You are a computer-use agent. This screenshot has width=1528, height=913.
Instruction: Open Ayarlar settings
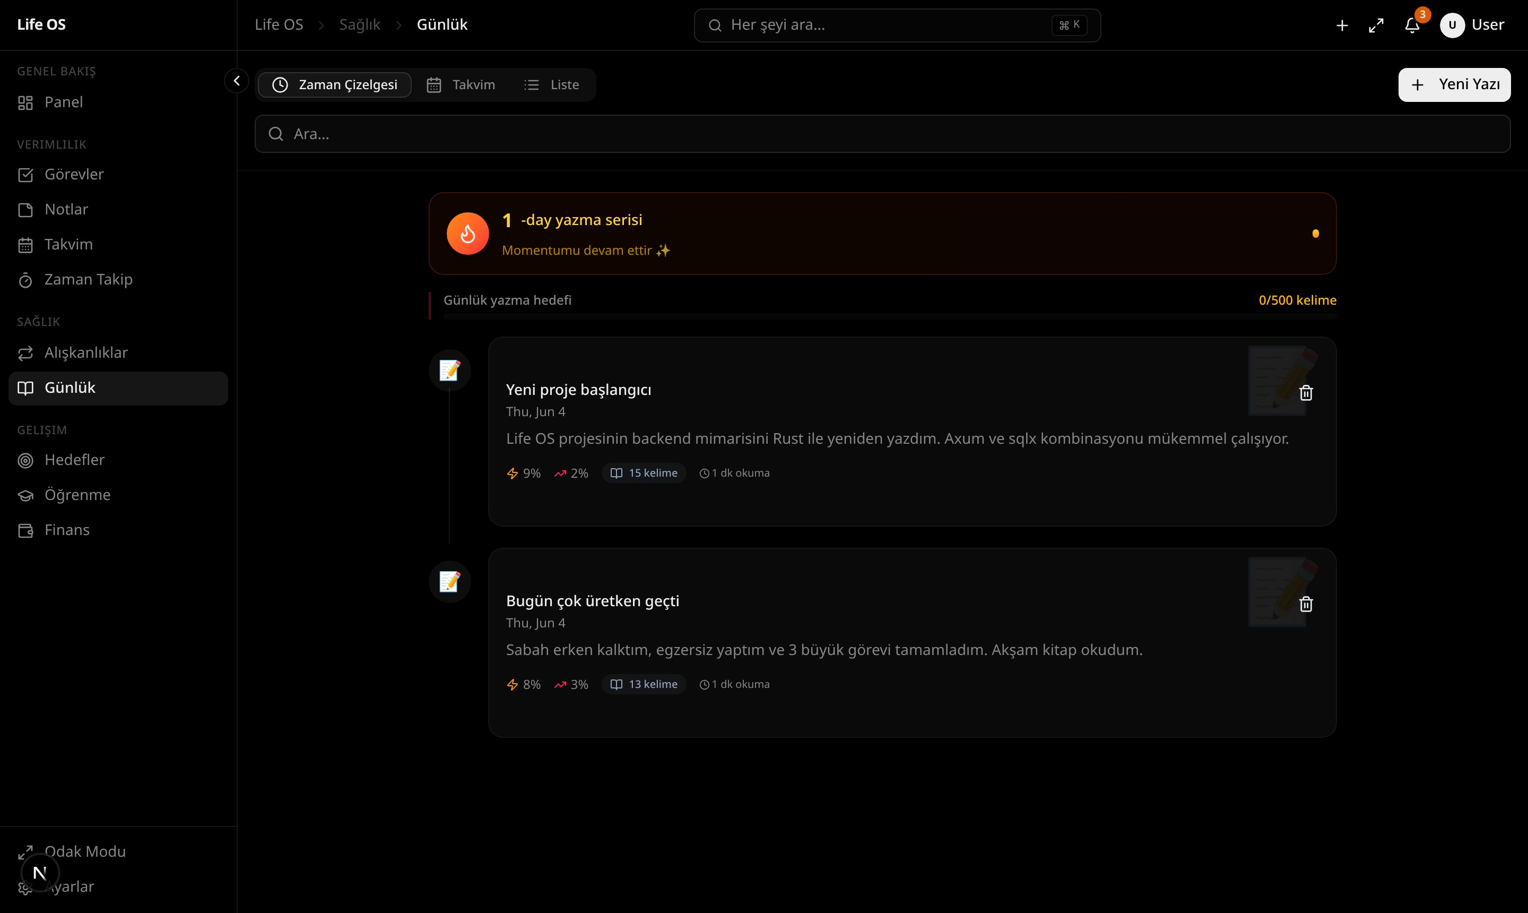[x=118, y=887]
